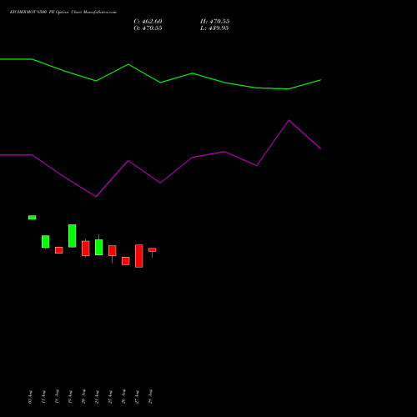Click the 11 Aug date label
Viewport: 417px width, 417px height.
(x=43, y=397)
